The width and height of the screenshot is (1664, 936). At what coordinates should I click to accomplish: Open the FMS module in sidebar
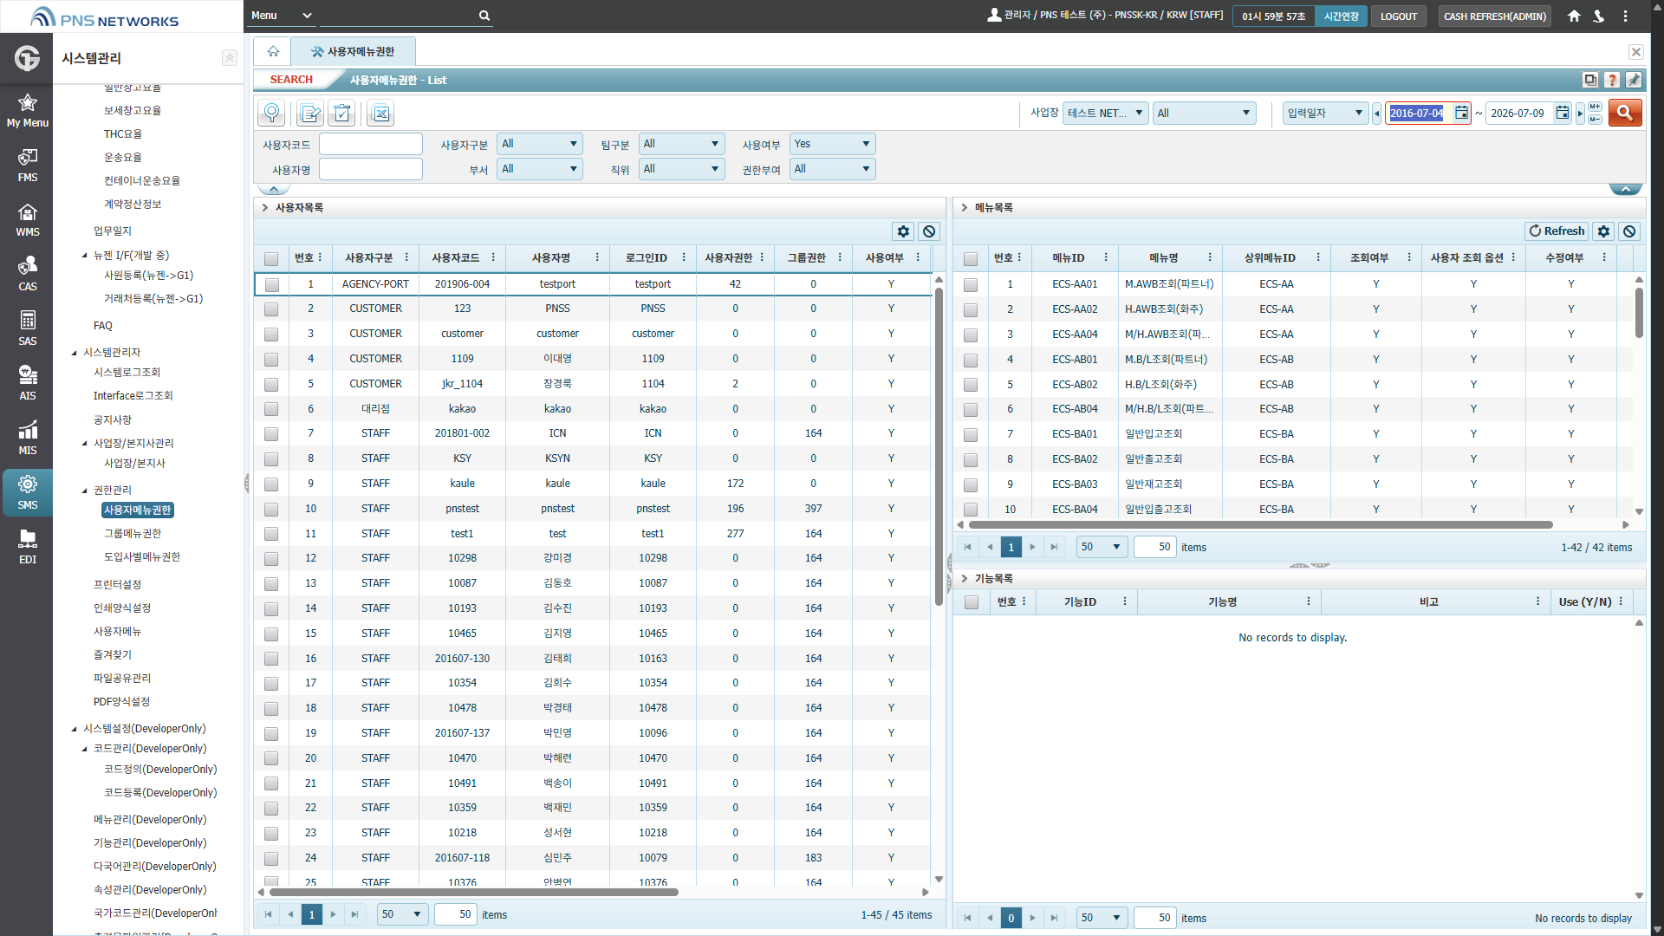click(27, 165)
